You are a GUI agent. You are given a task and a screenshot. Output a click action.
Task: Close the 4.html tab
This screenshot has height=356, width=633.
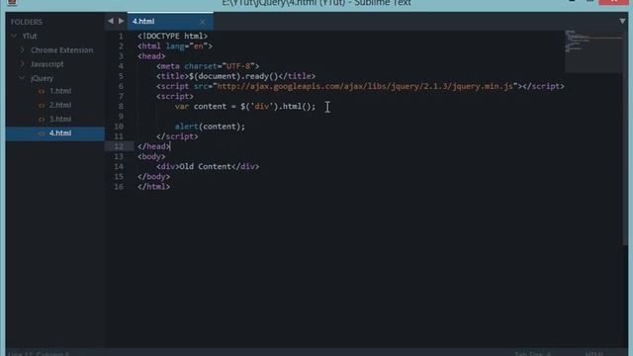click(x=202, y=22)
